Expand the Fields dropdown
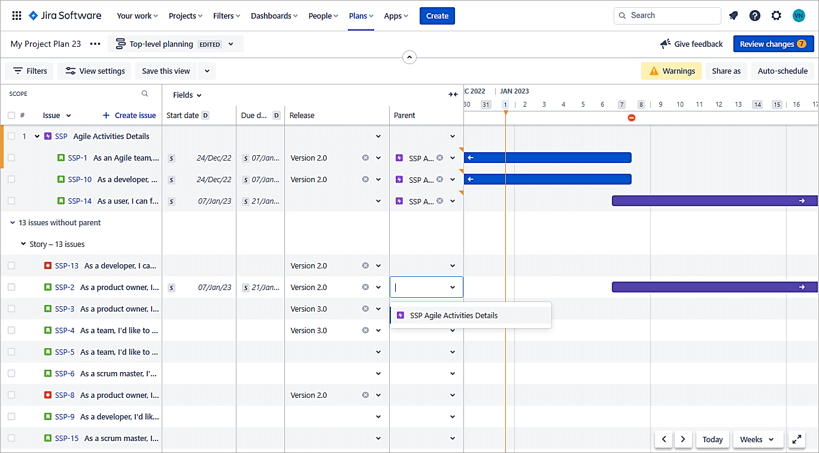 click(187, 95)
